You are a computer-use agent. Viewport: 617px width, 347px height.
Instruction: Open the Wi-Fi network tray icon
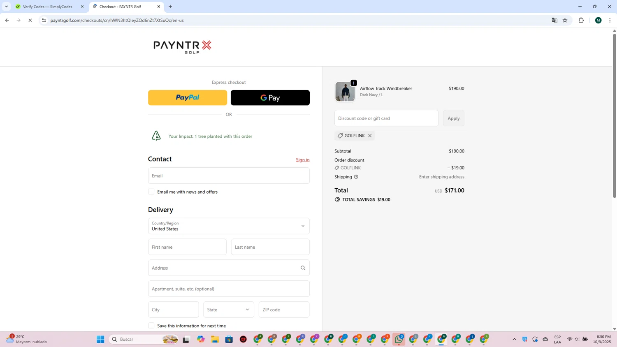[x=570, y=339]
